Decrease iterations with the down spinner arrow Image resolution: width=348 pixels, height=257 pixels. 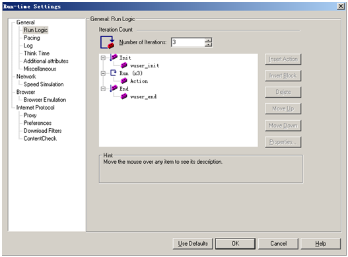[208, 44]
